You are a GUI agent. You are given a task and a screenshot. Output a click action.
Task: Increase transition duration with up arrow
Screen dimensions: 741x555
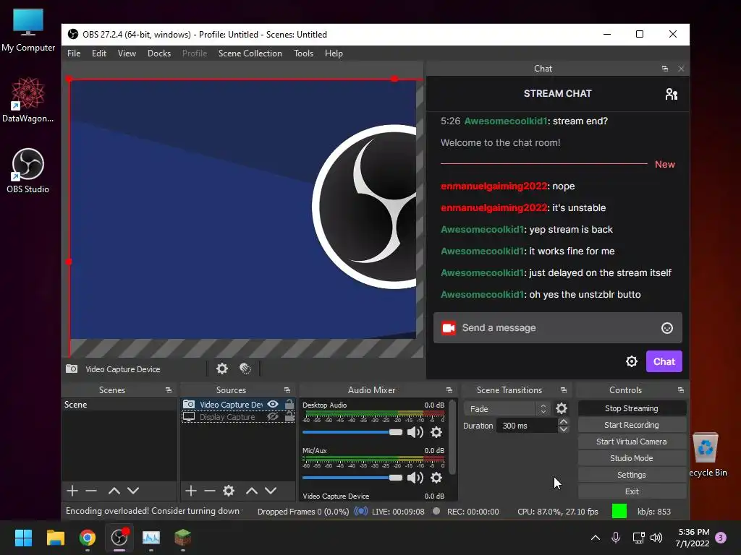click(x=563, y=422)
